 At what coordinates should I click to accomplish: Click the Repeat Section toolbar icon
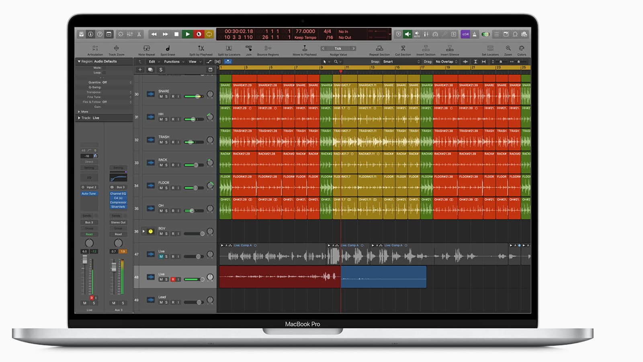click(379, 48)
